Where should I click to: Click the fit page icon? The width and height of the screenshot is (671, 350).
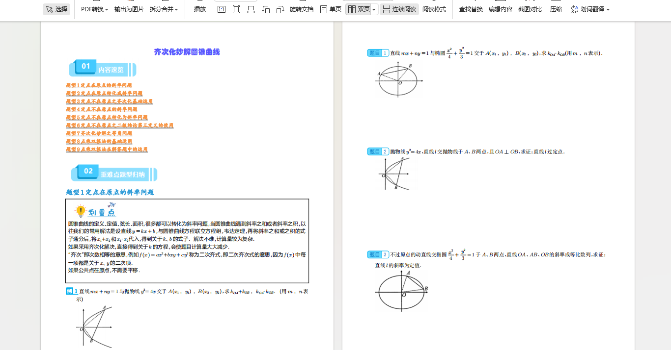(236, 9)
